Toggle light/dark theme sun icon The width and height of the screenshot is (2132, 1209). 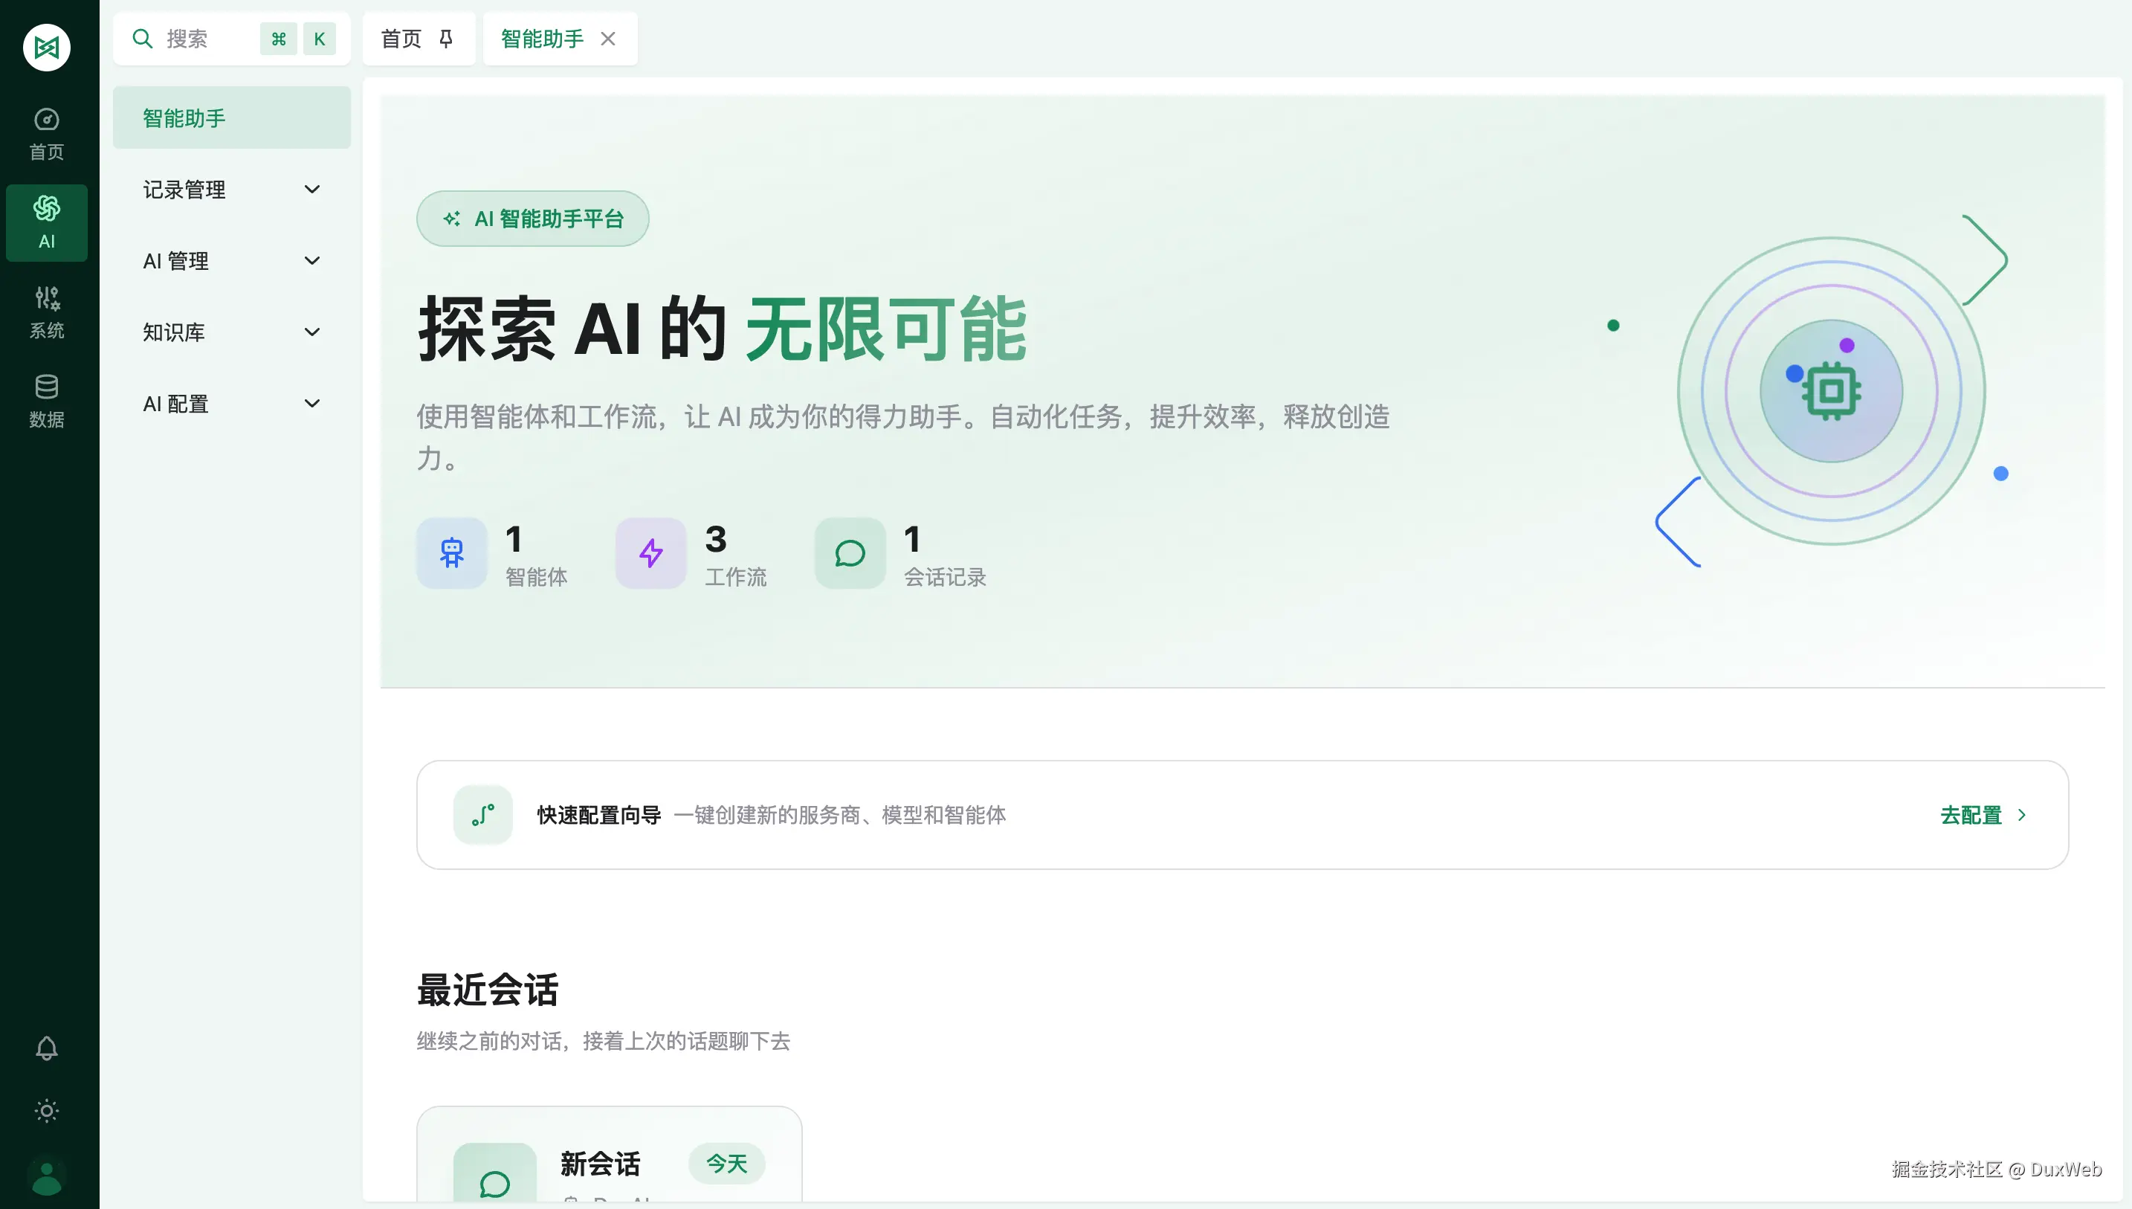[47, 1111]
